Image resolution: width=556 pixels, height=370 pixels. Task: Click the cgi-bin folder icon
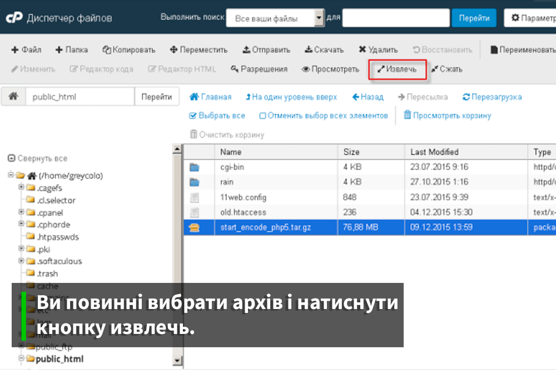tap(194, 168)
